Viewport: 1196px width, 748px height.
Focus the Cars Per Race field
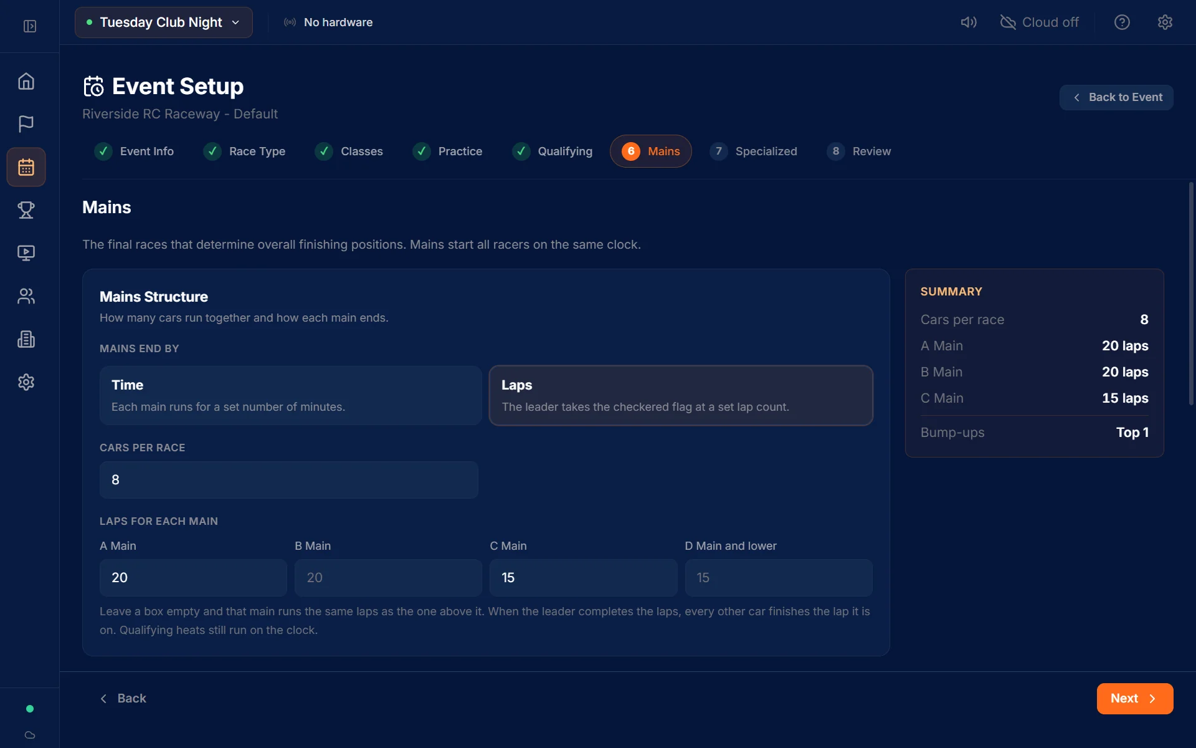(288, 480)
